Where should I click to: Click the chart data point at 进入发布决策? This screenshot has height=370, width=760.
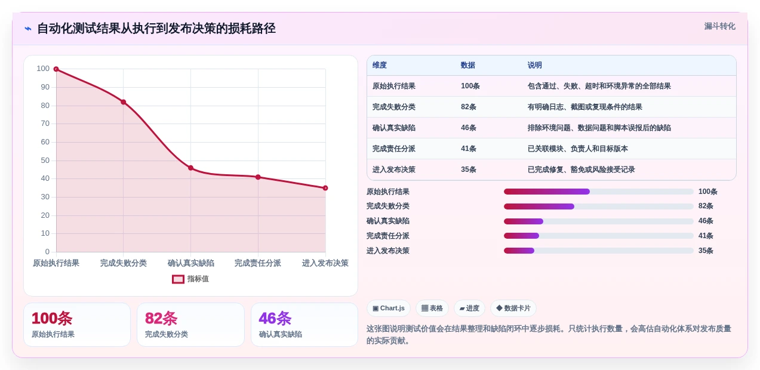point(325,188)
